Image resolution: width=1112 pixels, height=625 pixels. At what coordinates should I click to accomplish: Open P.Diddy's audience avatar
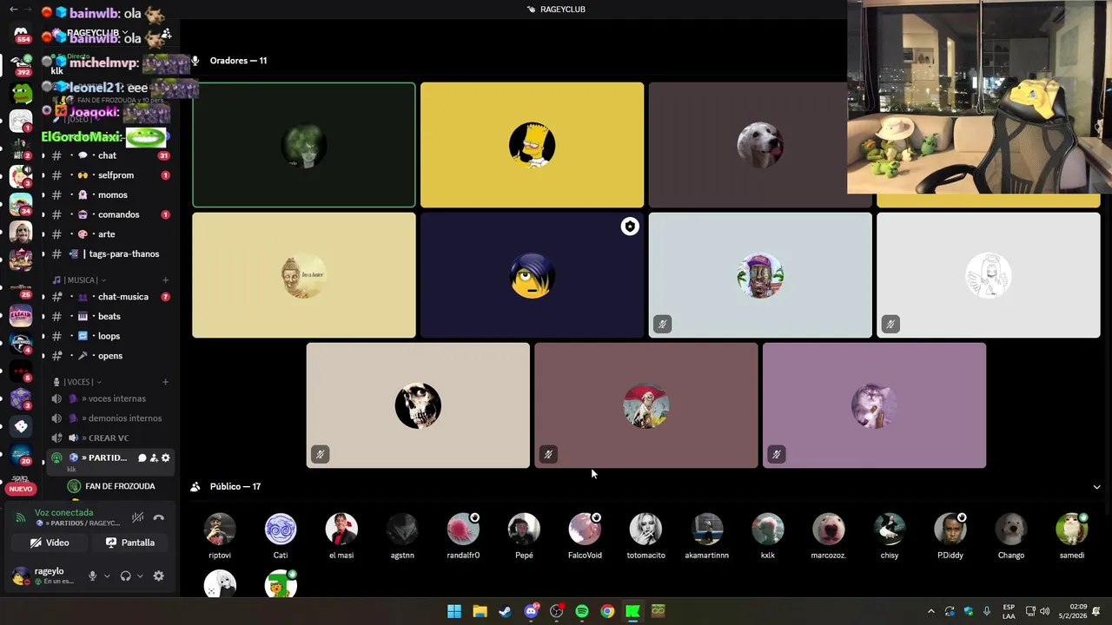(x=950, y=530)
